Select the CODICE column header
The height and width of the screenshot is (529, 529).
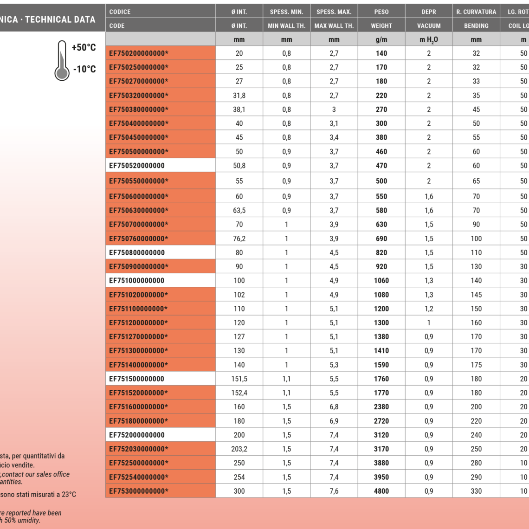(120, 12)
